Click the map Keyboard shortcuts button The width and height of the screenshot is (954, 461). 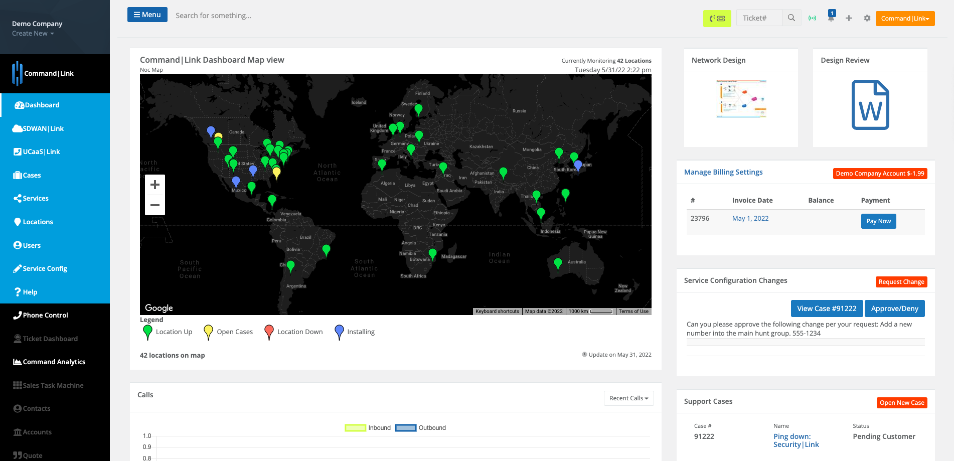point(497,312)
